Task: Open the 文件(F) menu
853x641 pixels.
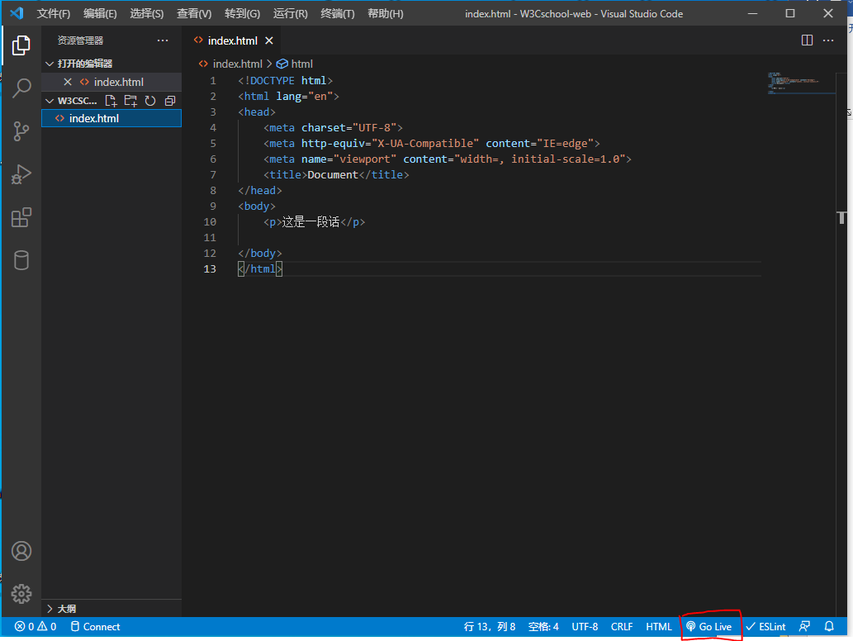Action: 54,14
